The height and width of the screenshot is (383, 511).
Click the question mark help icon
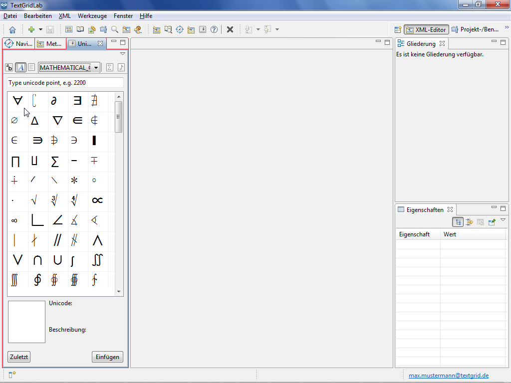(214, 29)
